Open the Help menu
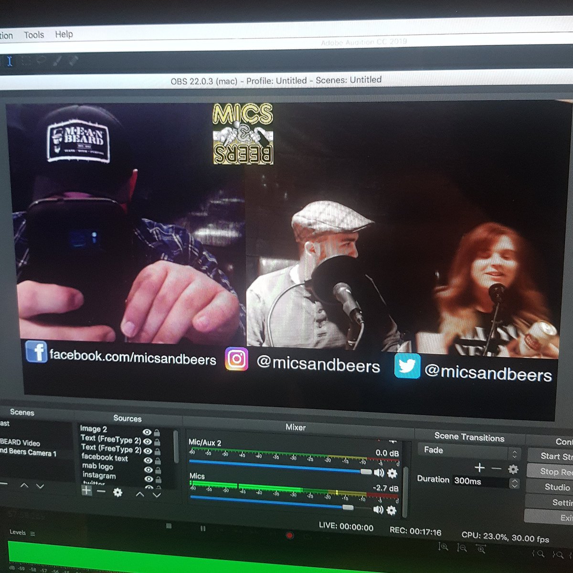 pyautogui.click(x=64, y=34)
